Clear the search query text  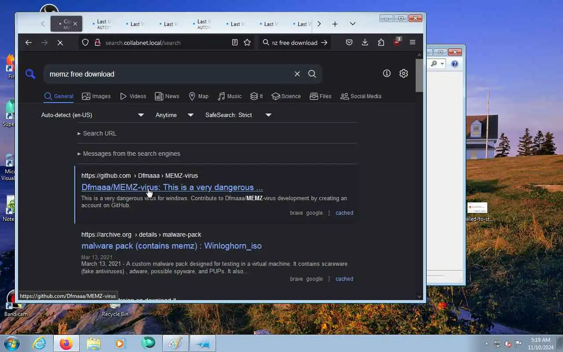(x=297, y=74)
